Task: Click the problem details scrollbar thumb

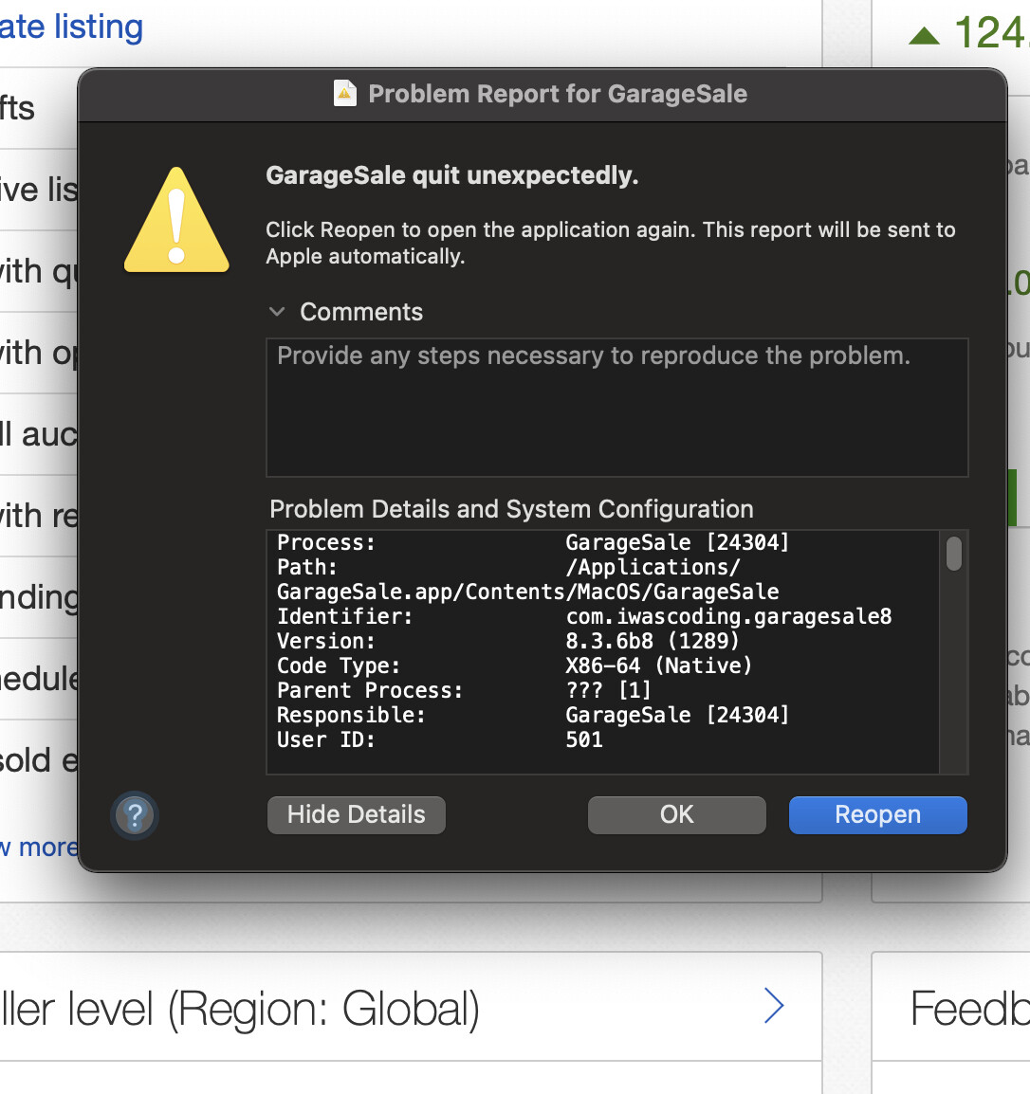Action: pyautogui.click(x=954, y=554)
